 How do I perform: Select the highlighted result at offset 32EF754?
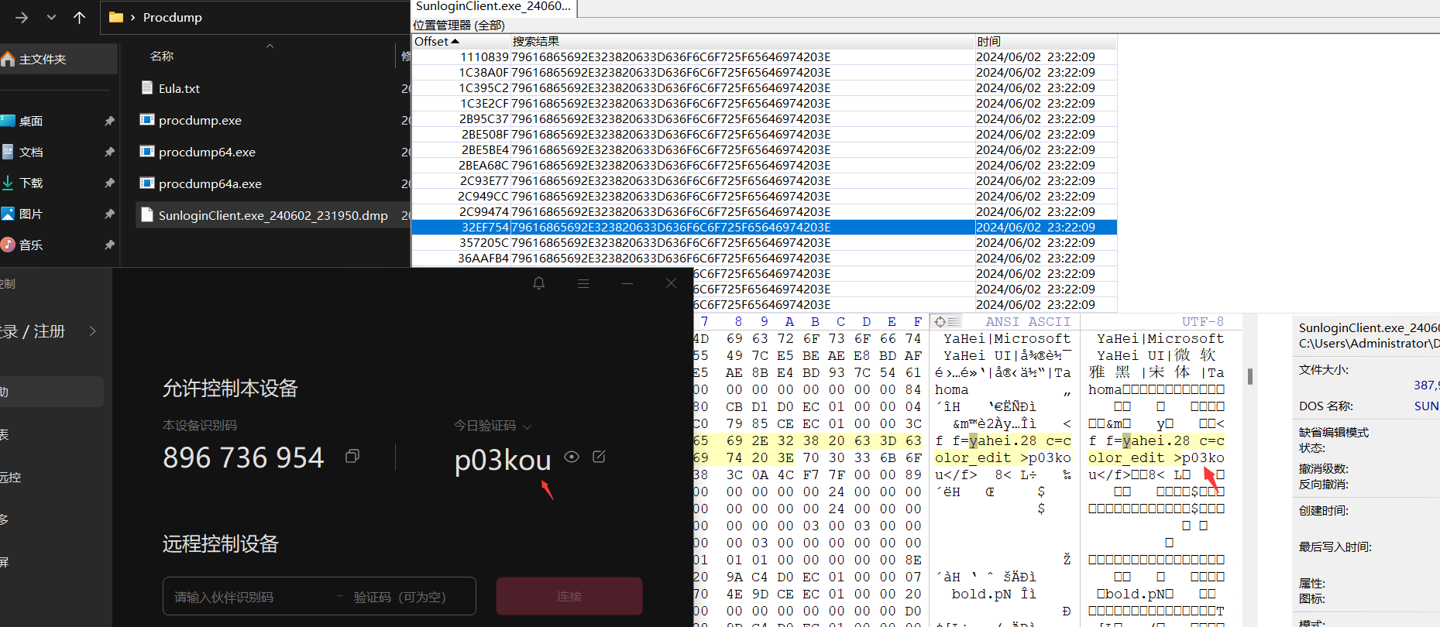point(764,227)
